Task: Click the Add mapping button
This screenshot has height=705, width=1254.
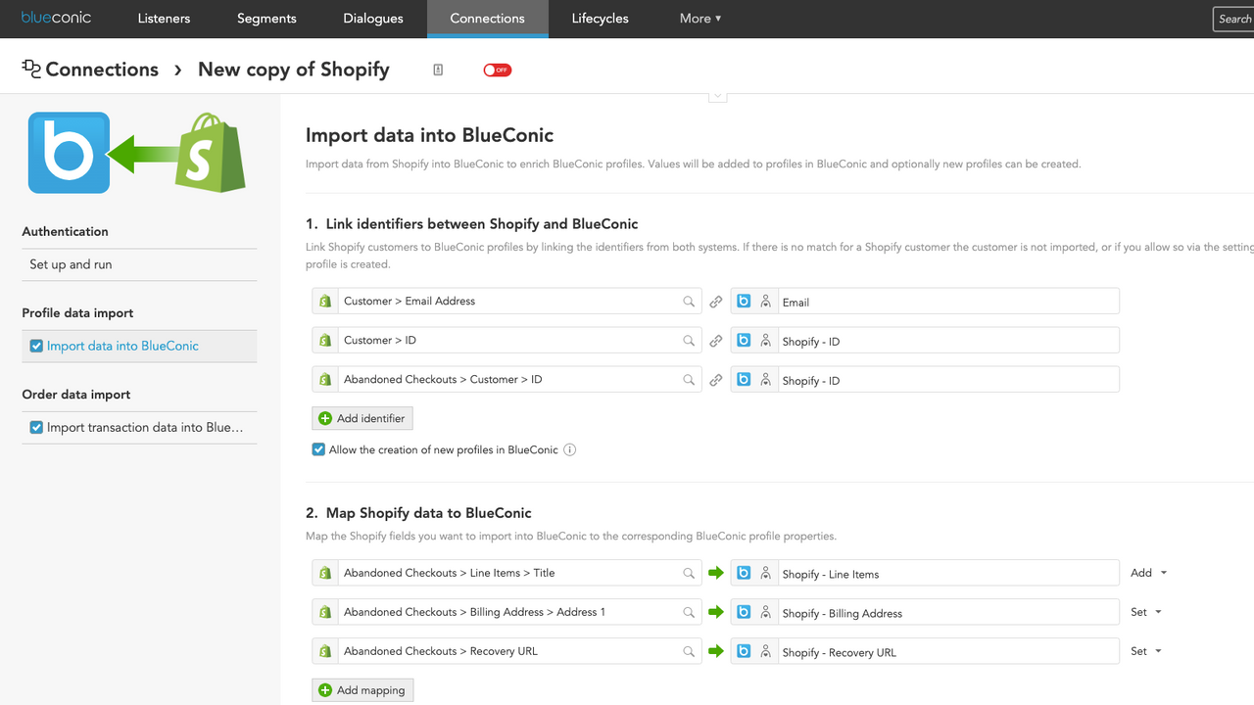Action: [362, 690]
